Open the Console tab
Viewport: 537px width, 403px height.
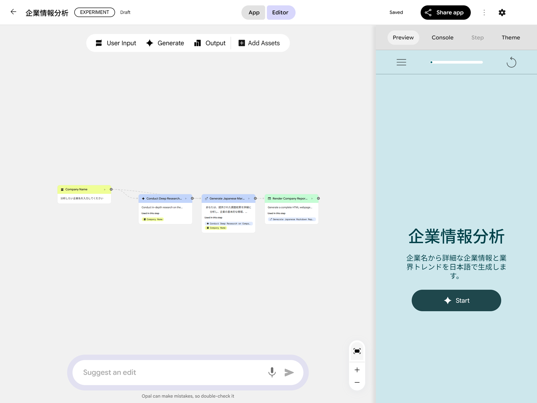pyautogui.click(x=442, y=38)
